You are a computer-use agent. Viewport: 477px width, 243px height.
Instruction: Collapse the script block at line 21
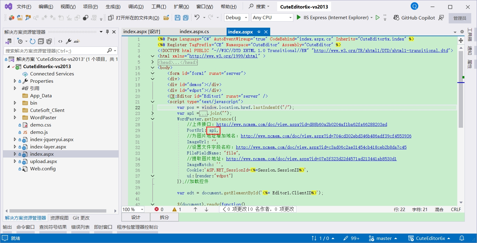click(153, 102)
